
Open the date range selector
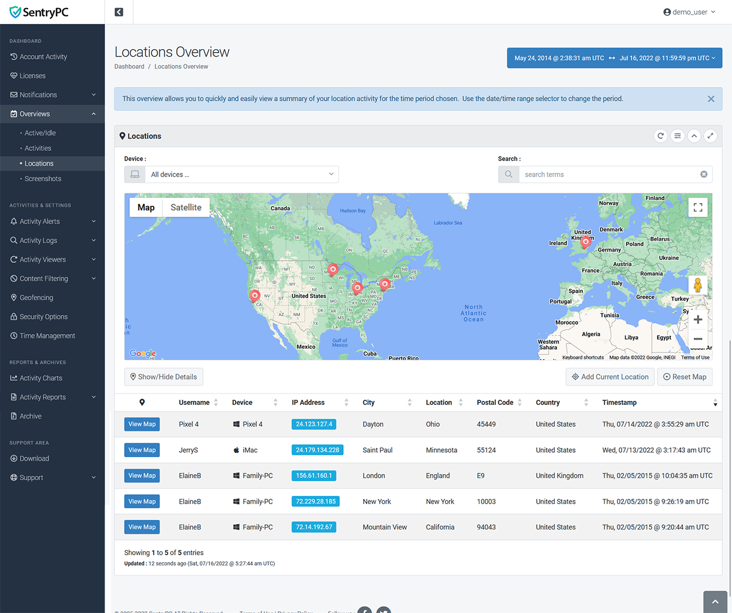(x=614, y=58)
